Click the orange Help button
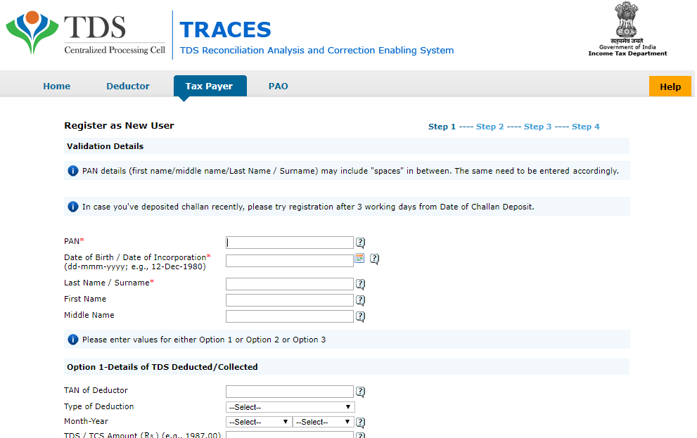 click(670, 86)
